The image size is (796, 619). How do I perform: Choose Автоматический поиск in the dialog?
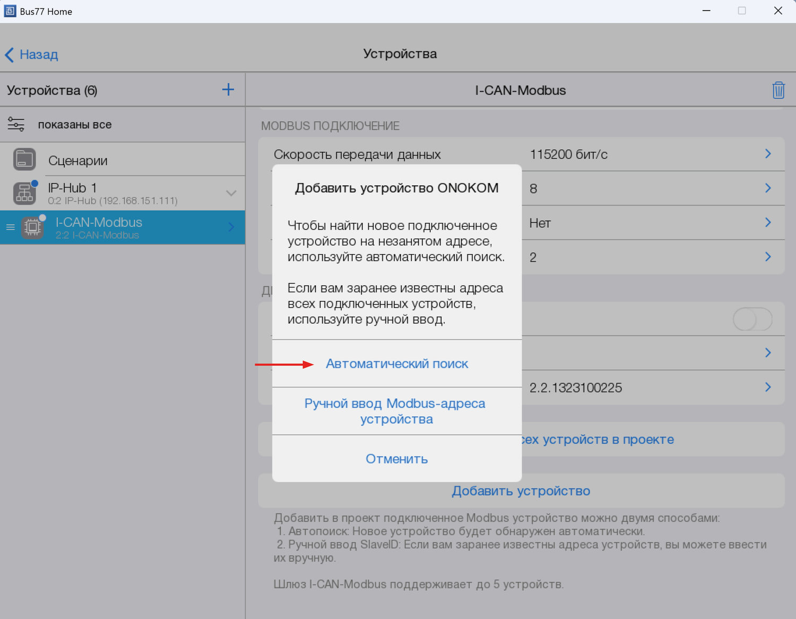(x=396, y=364)
